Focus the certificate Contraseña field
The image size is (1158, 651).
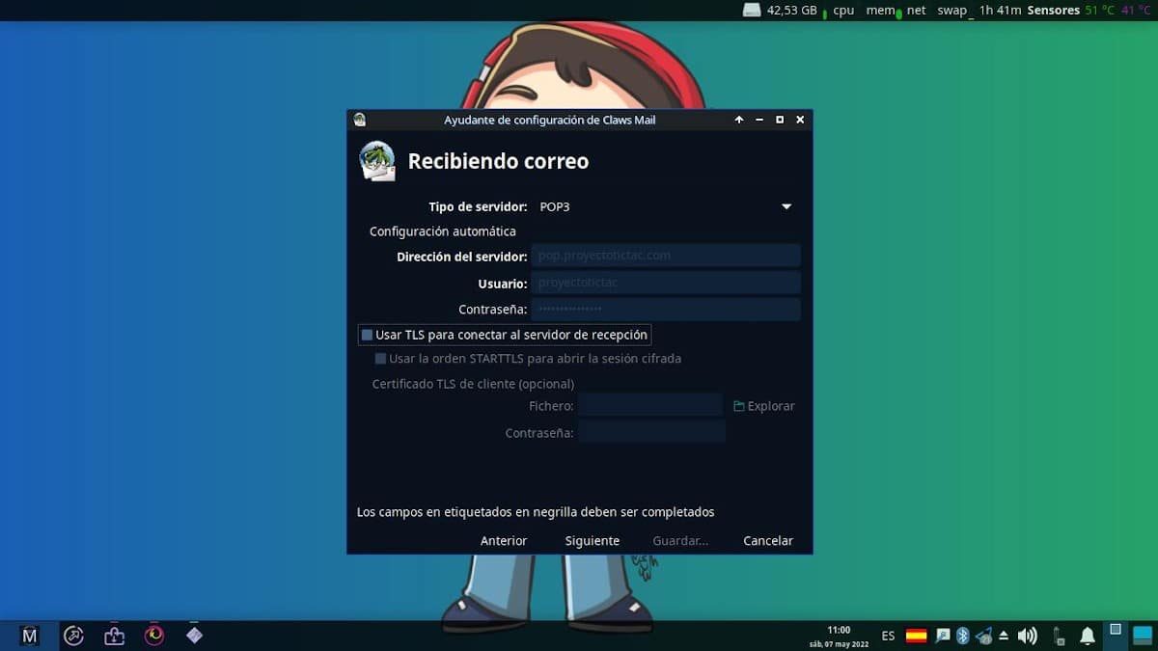[x=651, y=432]
